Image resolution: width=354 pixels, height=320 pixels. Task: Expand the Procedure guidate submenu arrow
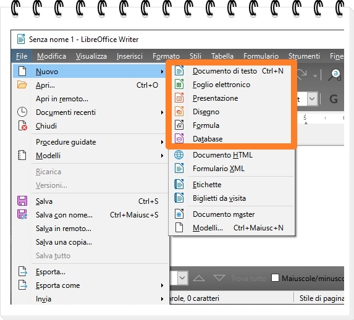click(x=162, y=142)
